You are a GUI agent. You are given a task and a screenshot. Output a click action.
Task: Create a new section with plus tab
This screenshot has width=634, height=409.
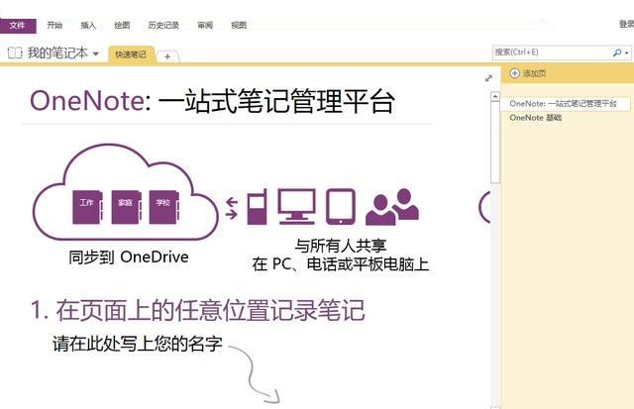click(167, 56)
